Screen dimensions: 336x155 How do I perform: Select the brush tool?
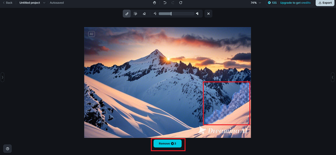(x=127, y=14)
